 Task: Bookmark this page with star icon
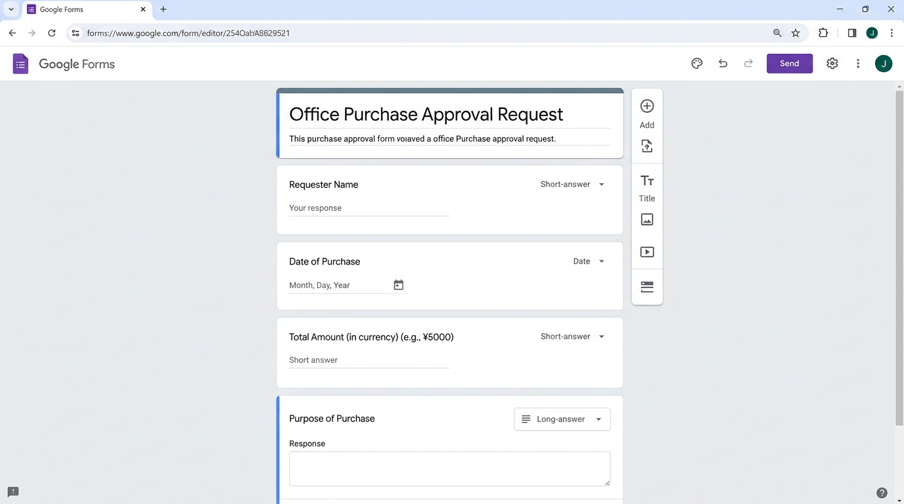[x=796, y=33]
